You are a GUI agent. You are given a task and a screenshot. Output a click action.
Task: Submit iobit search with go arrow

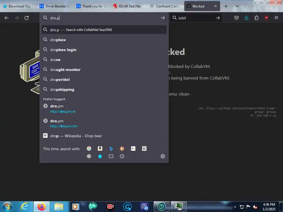coord(218,18)
